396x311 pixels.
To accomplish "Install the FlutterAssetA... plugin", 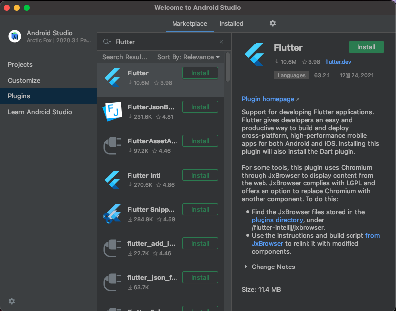I will point(200,141).
